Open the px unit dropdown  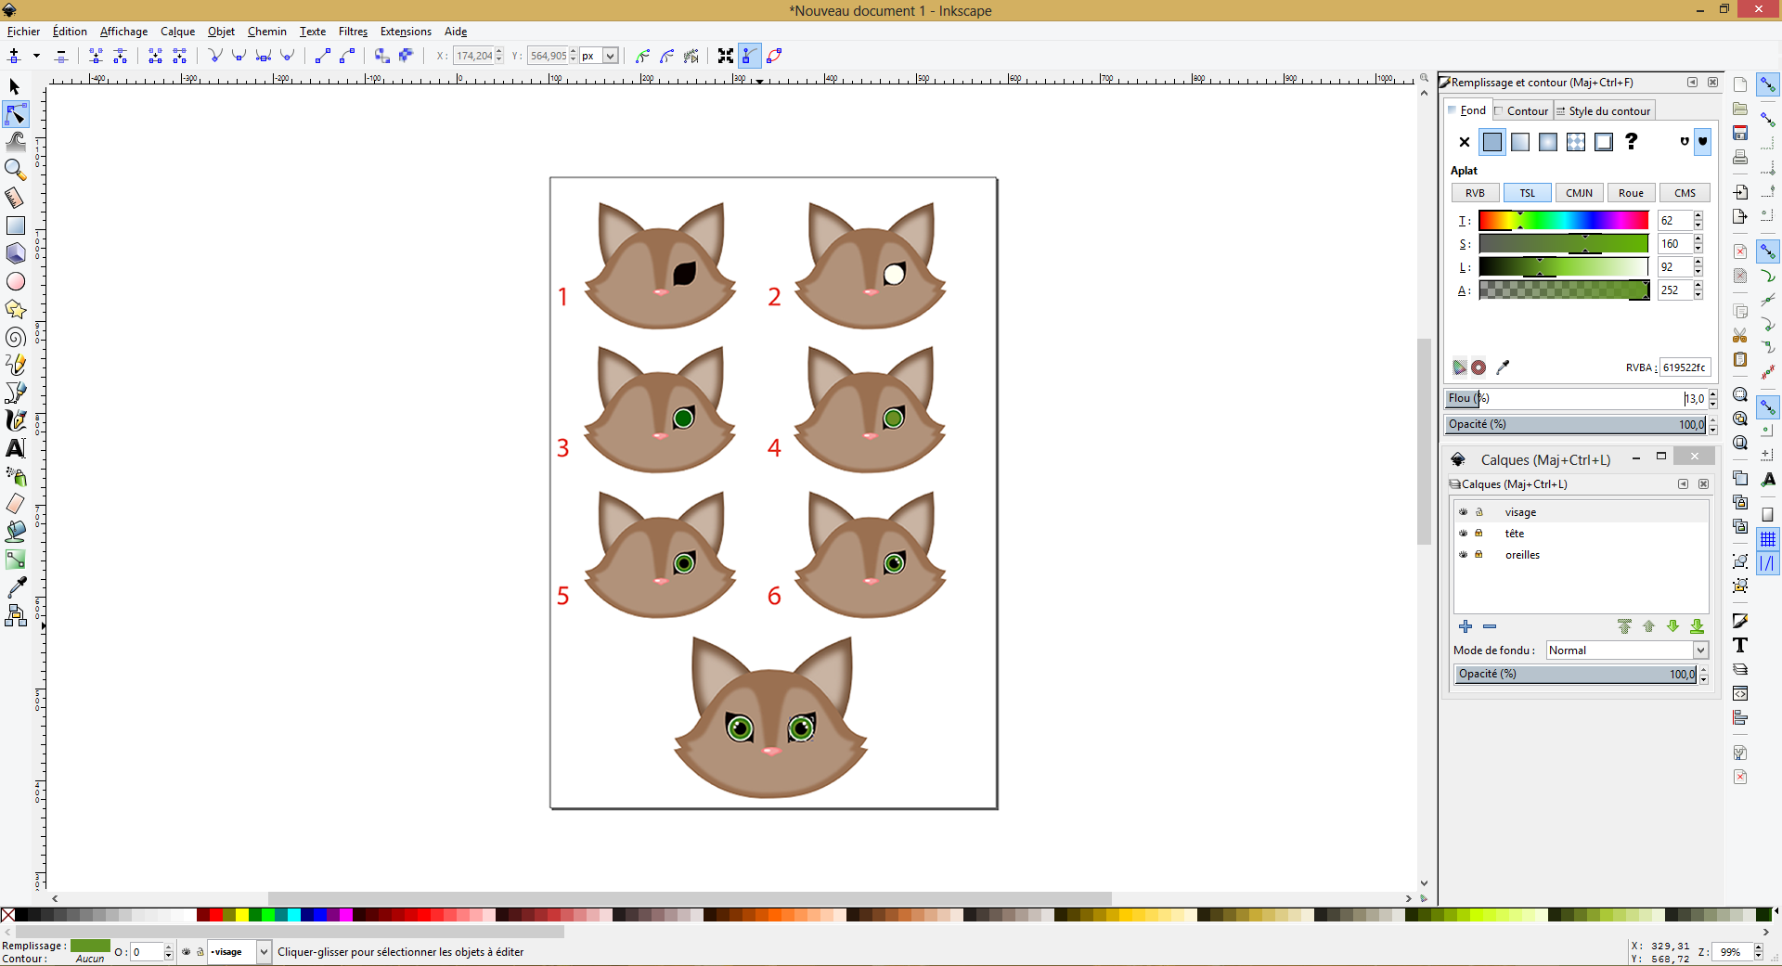(610, 56)
